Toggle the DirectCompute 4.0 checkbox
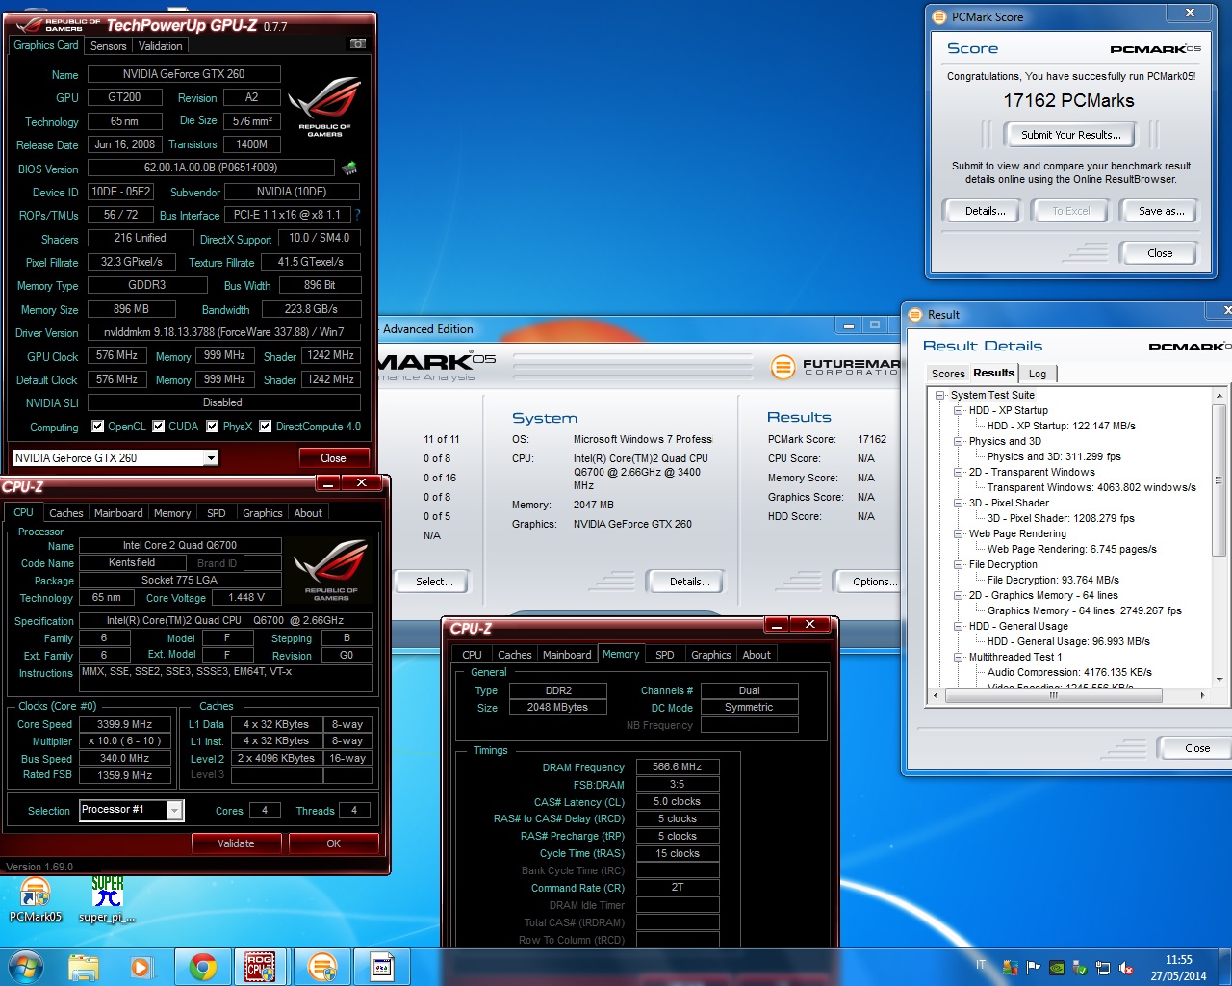This screenshot has width=1232, height=986. coord(266,426)
